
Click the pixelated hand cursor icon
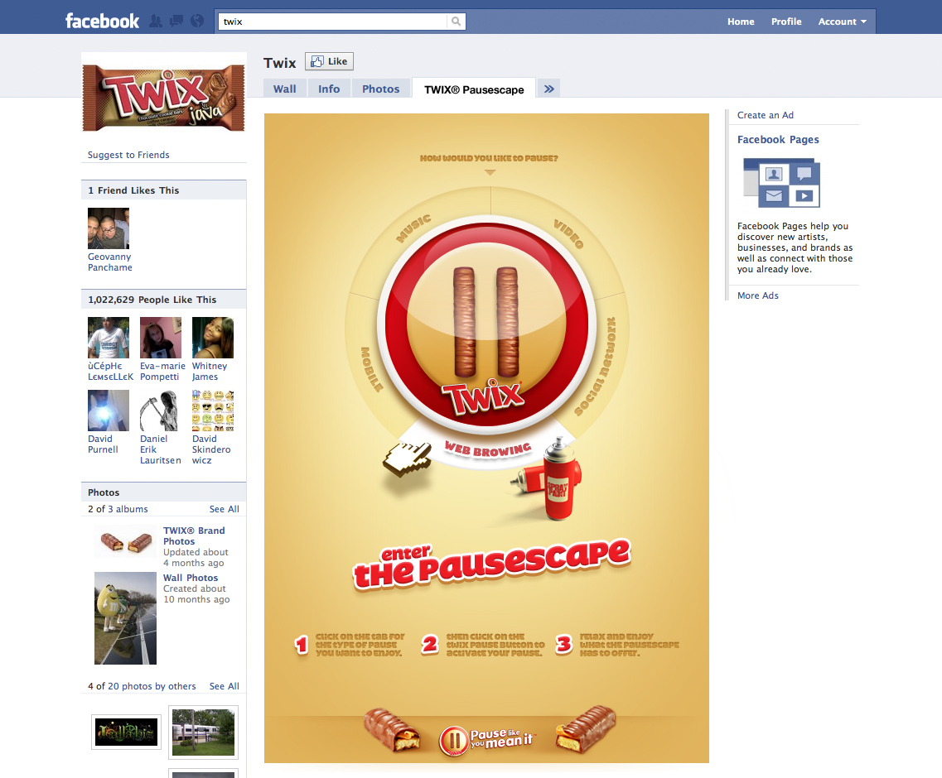[x=407, y=459]
